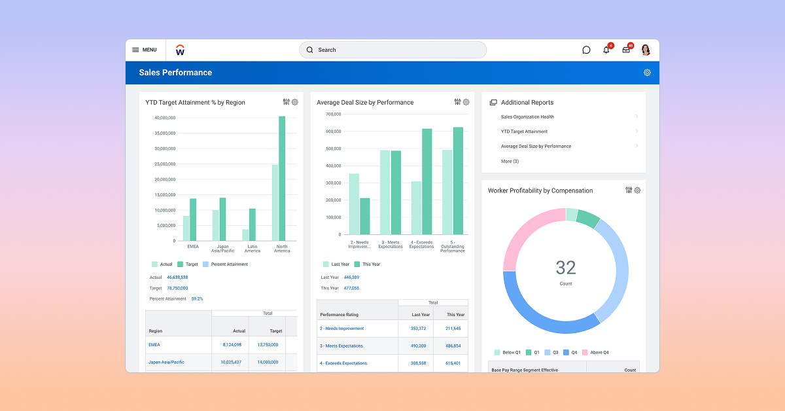Open settings gear on Worker Profitability chart
The image size is (785, 411).
[x=637, y=190]
